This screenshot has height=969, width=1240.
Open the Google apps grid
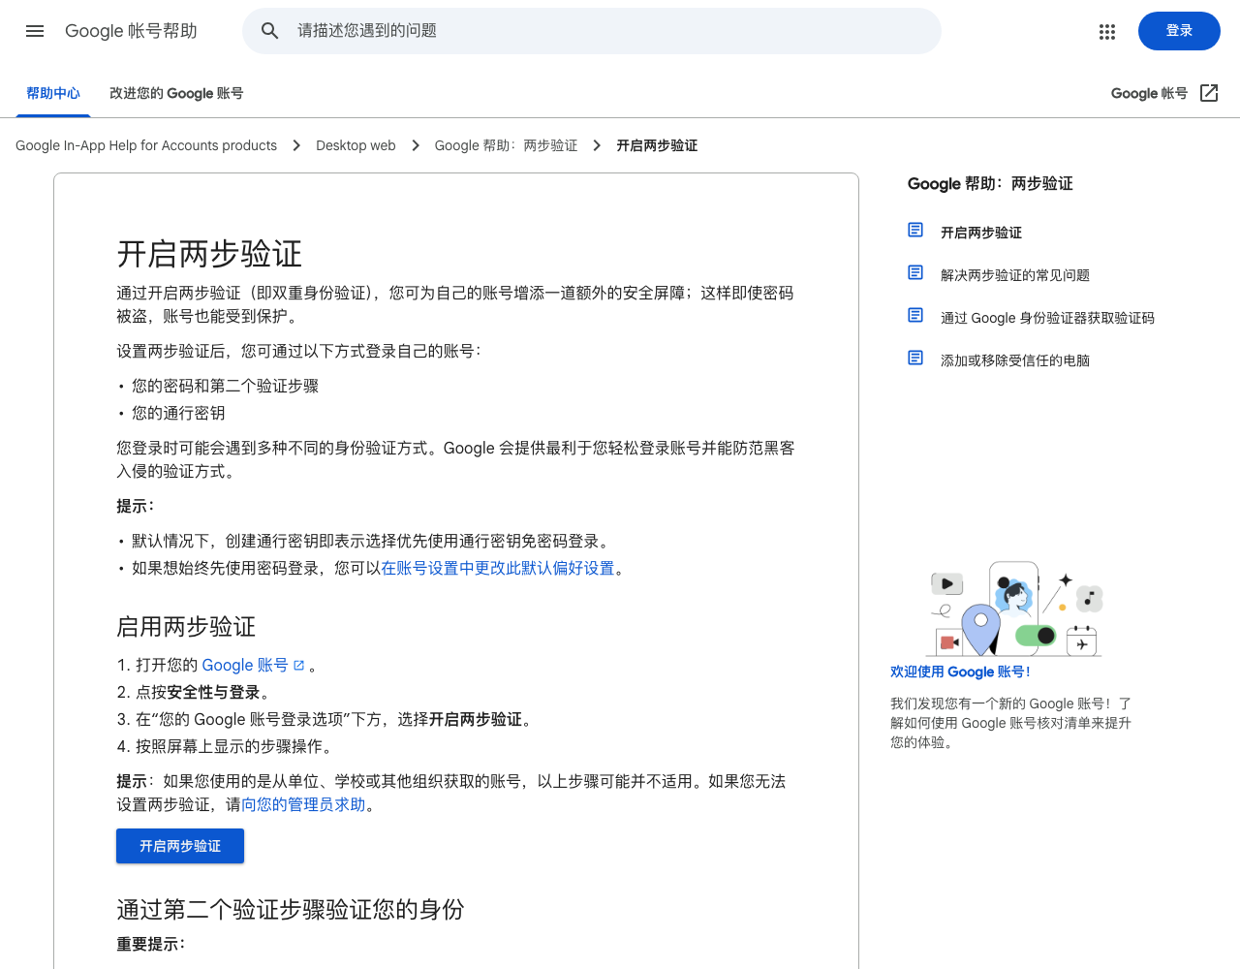(x=1107, y=31)
